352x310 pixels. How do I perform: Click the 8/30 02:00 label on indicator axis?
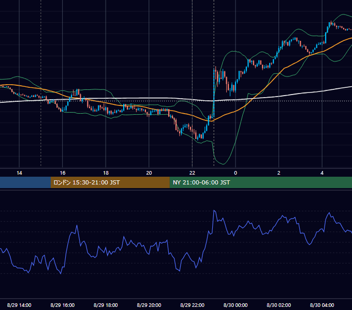278,305
